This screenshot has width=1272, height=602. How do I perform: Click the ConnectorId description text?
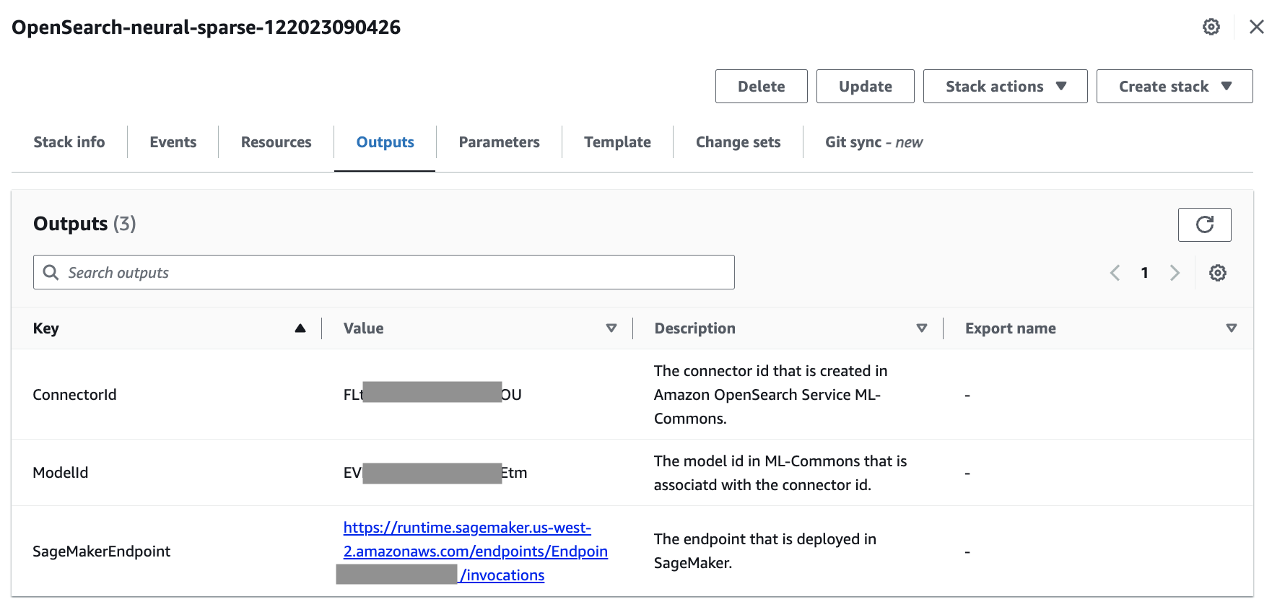tap(771, 395)
